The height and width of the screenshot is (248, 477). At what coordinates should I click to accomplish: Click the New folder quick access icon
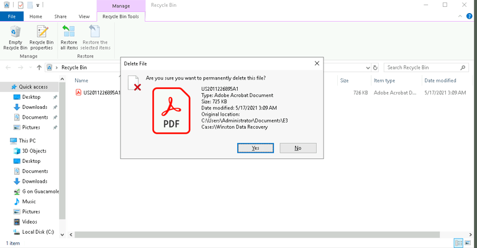[30, 5]
